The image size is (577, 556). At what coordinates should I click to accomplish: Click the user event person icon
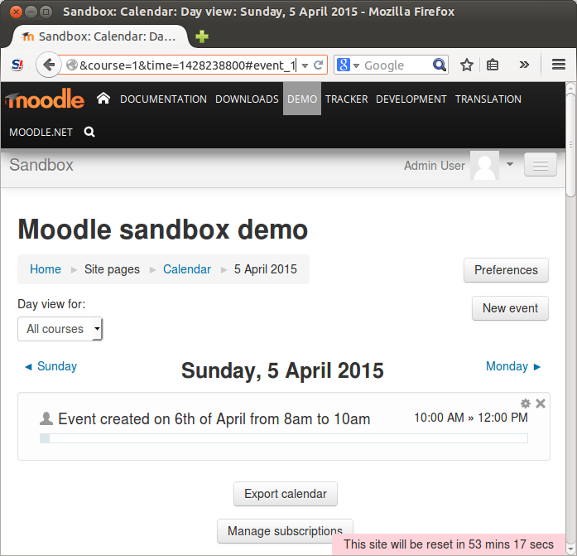tap(46, 418)
